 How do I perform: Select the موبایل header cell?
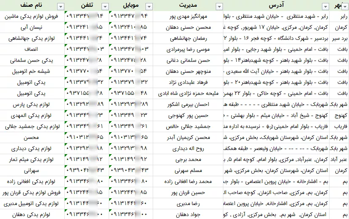coord(131,6)
